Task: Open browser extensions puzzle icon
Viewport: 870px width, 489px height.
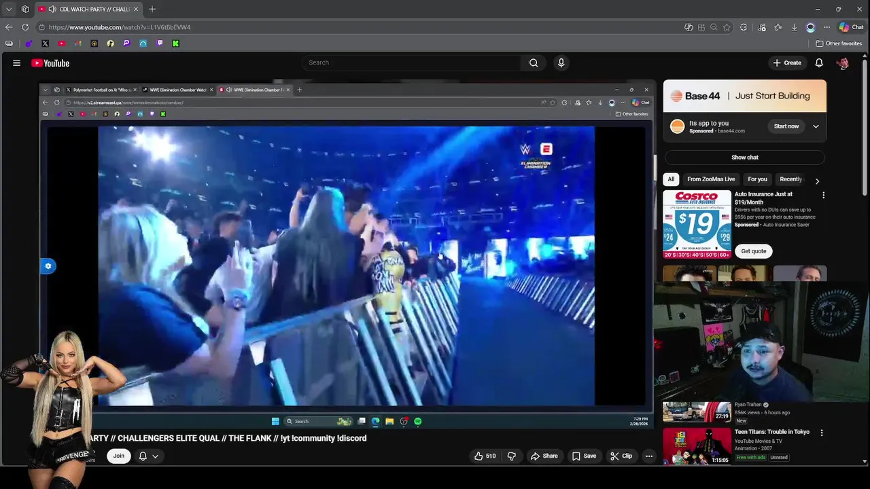Action: (x=743, y=27)
